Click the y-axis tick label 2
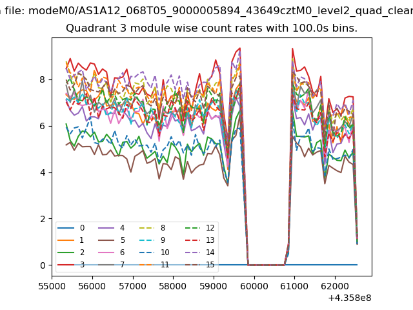 44,219
